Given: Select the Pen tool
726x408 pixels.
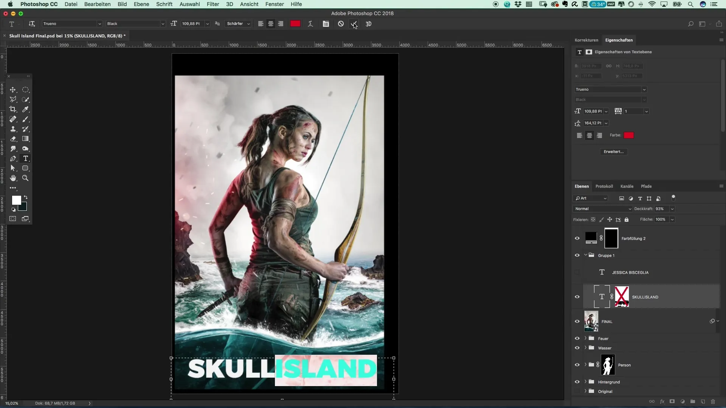Looking at the screenshot, I should pyautogui.click(x=13, y=158).
